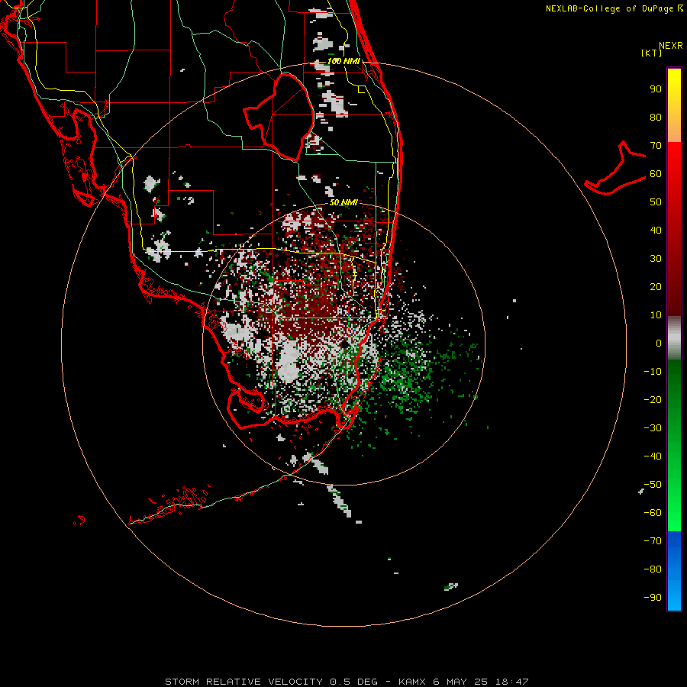Click the 90 value on the velocity scale

click(x=656, y=89)
